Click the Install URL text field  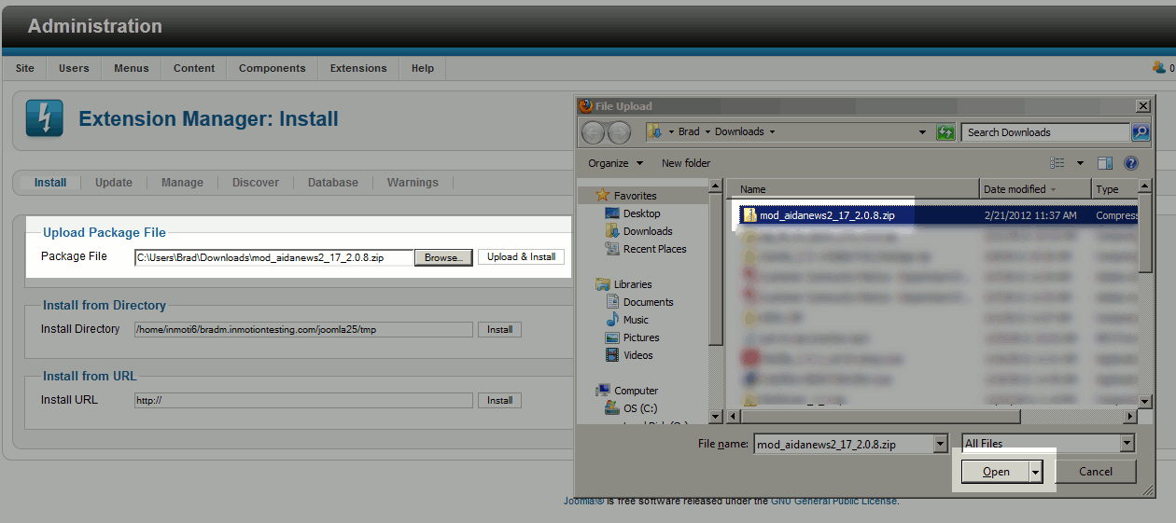click(x=303, y=400)
